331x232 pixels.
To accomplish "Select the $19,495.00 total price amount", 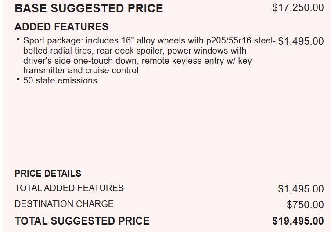I will pos(298,221).
